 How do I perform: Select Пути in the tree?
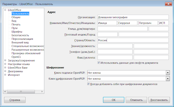pos(14,28)
